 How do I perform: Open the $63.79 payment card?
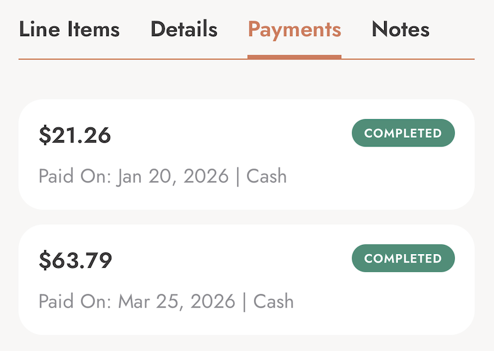point(246,280)
